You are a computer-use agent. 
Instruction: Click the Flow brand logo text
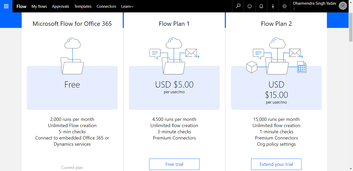[x=21, y=6]
